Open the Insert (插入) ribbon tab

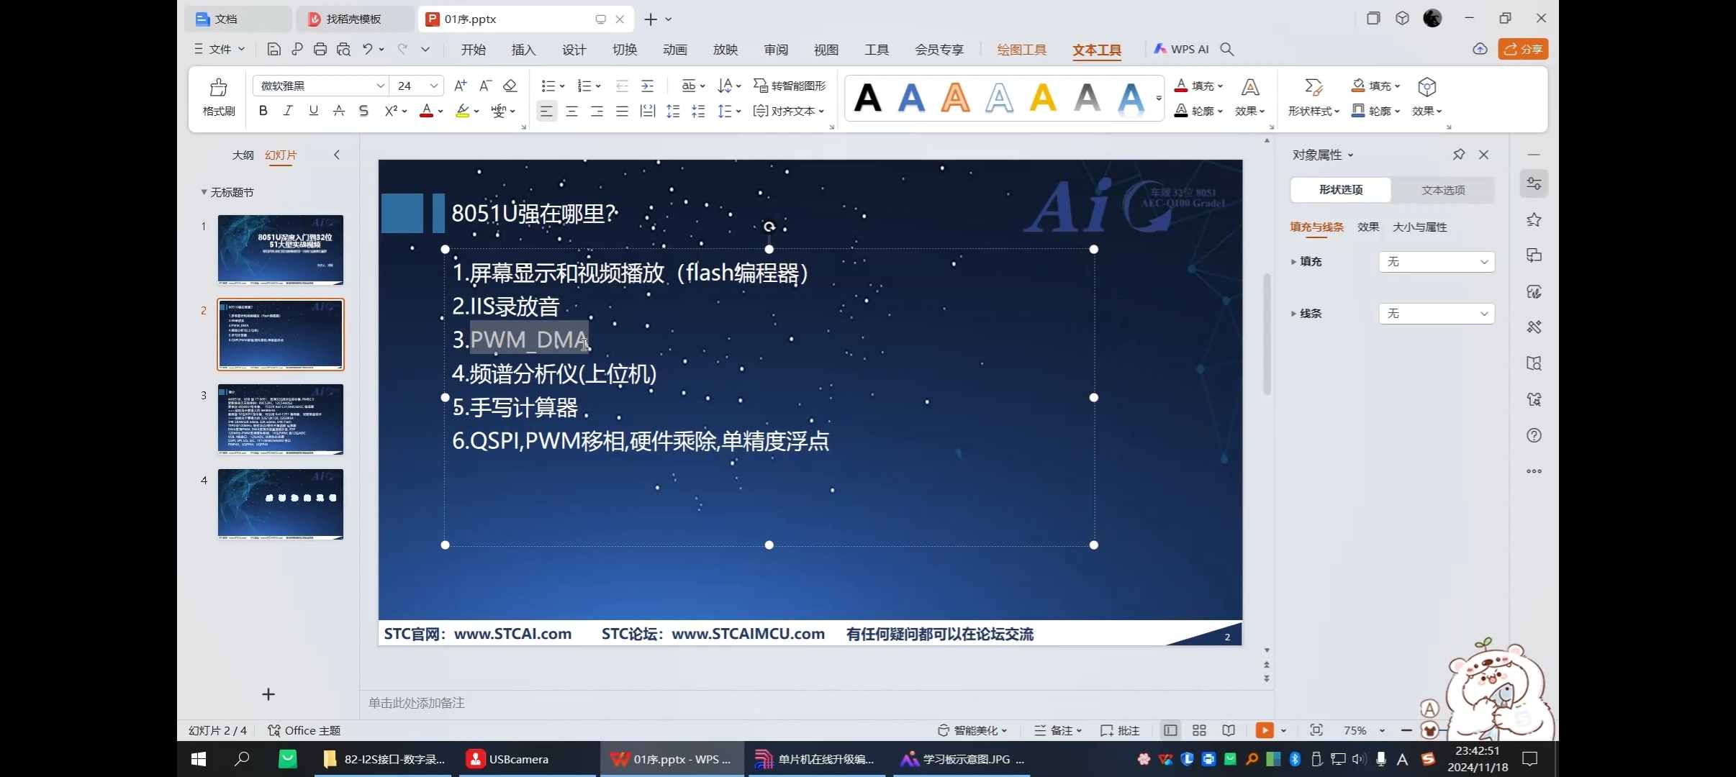click(x=523, y=50)
